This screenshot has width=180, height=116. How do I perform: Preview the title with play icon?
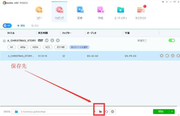(161, 56)
